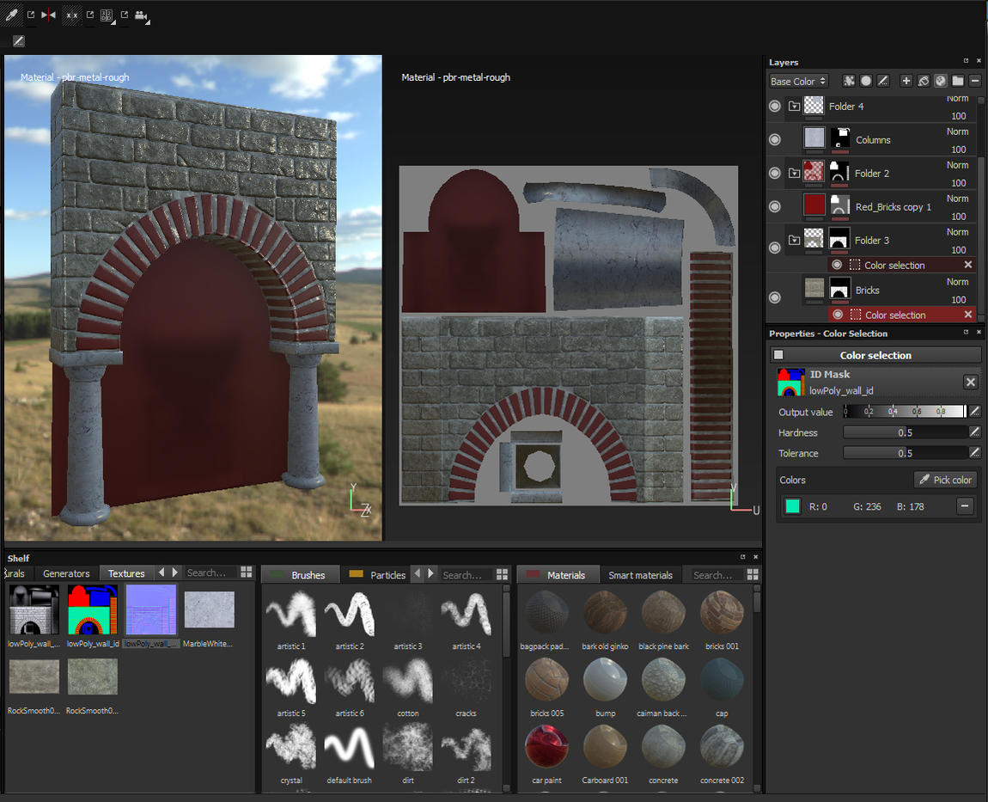Image resolution: width=988 pixels, height=802 pixels.
Task: Toggle the symmetry mirror tool
Action: tap(48, 15)
